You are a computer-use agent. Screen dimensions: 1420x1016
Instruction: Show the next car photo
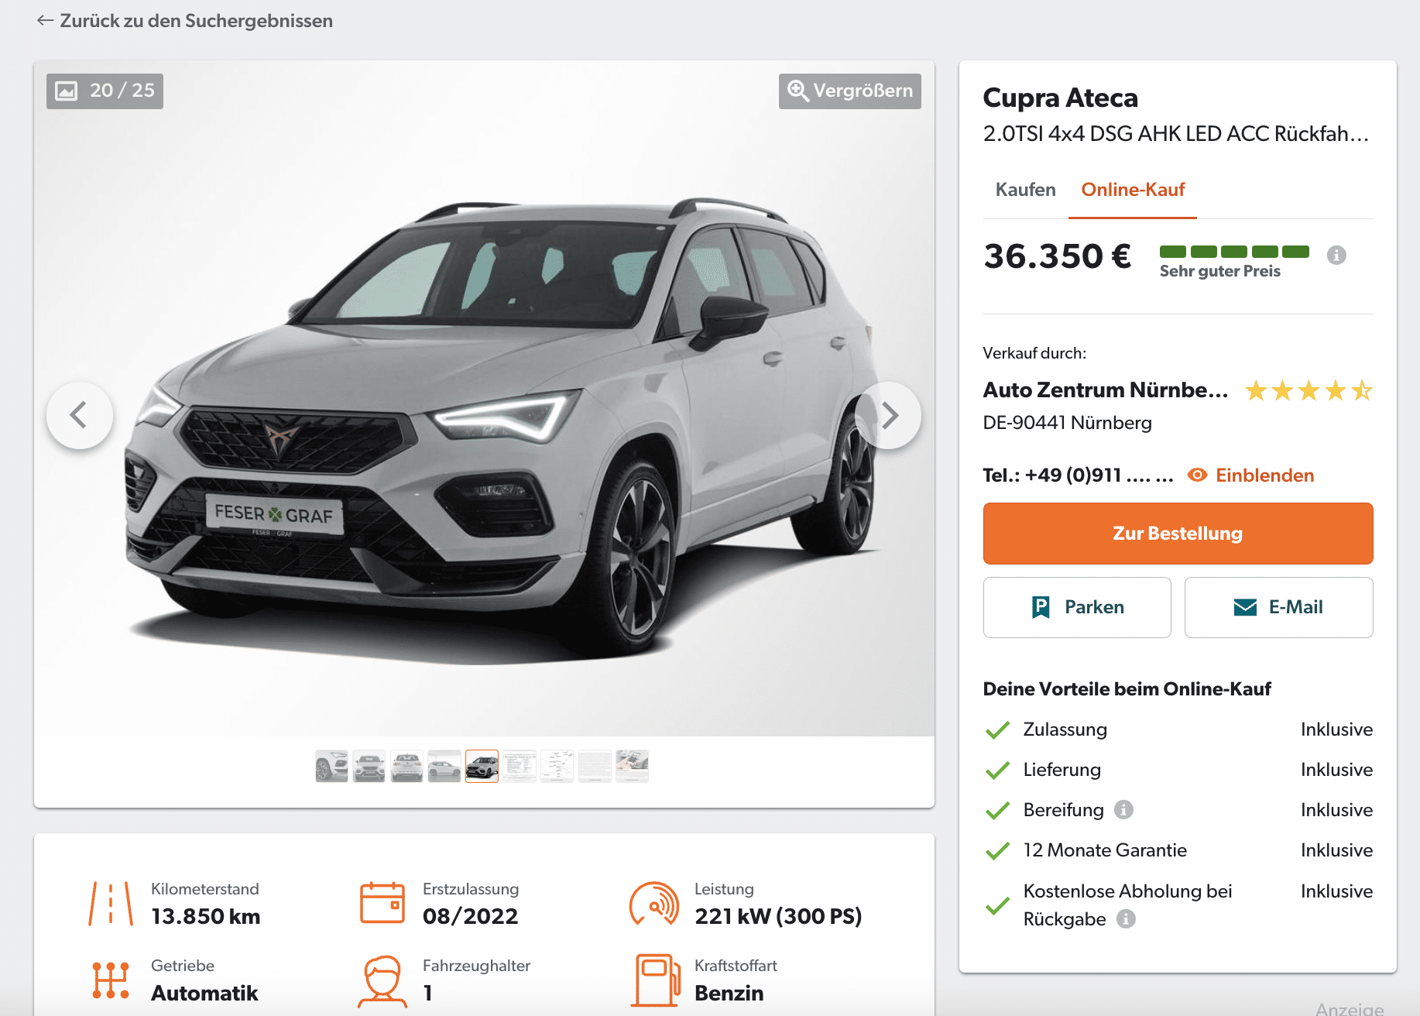coord(889,415)
